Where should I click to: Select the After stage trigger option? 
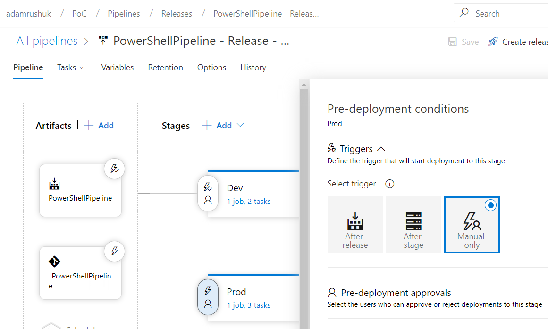click(x=413, y=225)
